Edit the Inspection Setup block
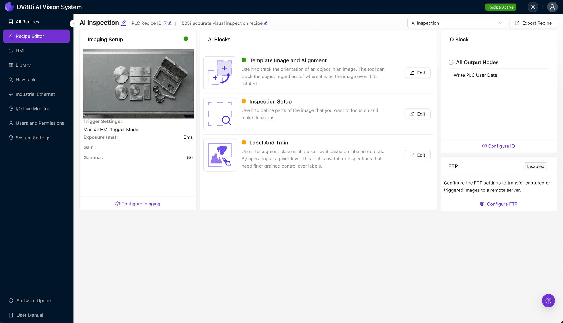The width and height of the screenshot is (563, 323). (418, 114)
